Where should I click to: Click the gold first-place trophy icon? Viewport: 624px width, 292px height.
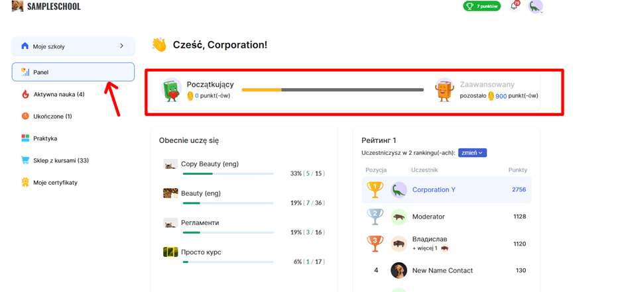375,189
